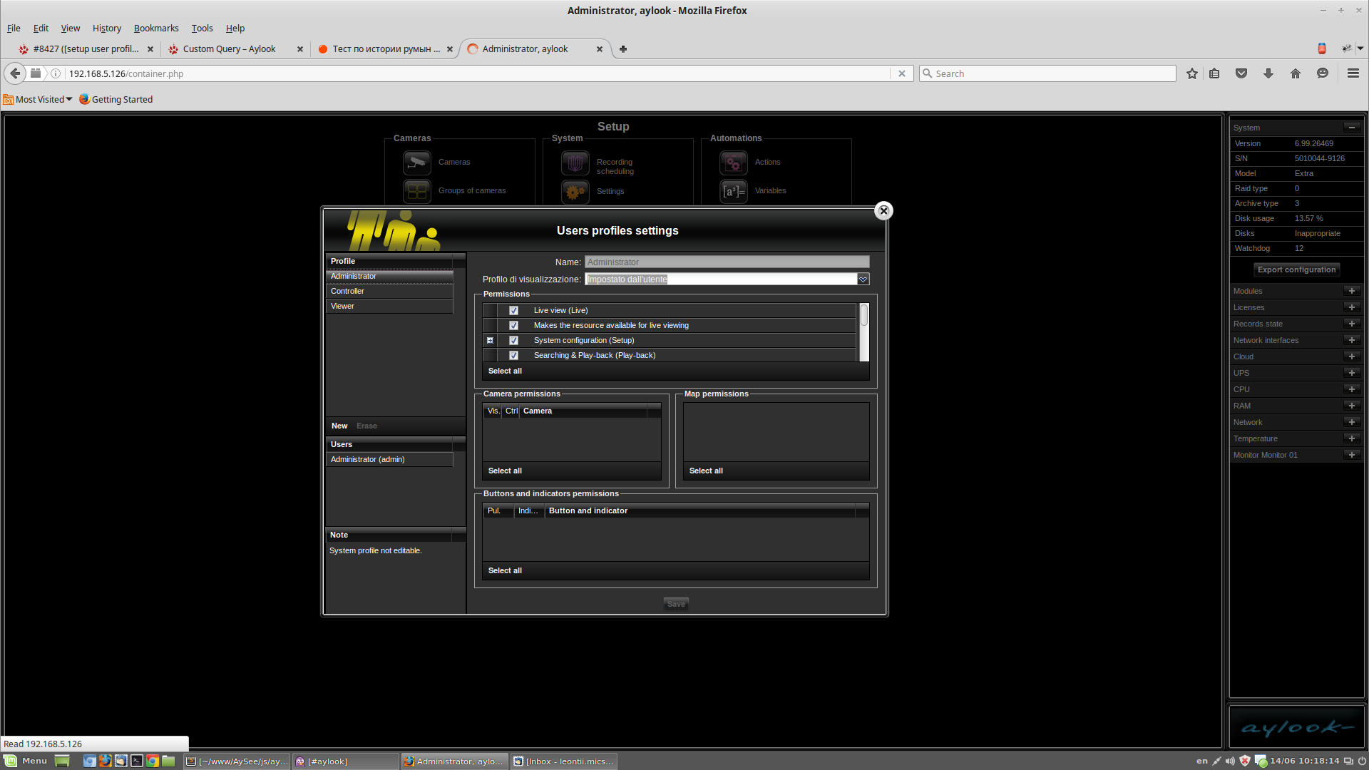Expand the Cloud section
1369x770 pixels.
coord(1352,356)
